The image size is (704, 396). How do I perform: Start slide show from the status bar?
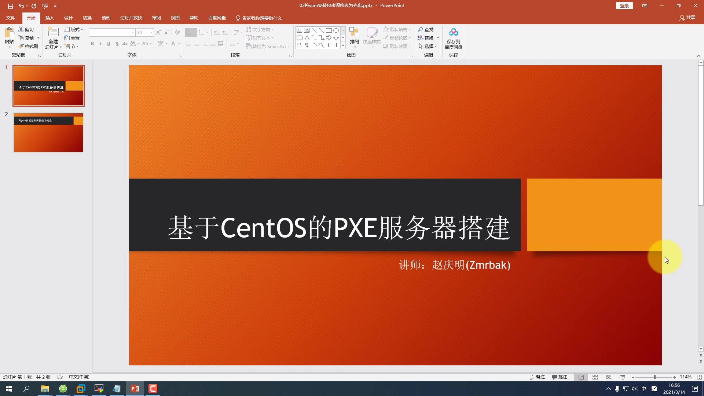click(623, 377)
